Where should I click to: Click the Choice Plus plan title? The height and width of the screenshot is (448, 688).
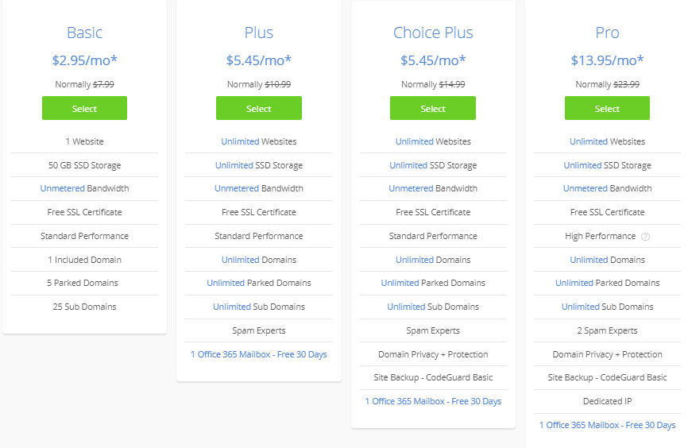433,33
